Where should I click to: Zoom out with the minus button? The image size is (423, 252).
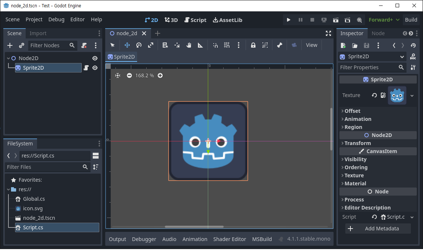pos(129,75)
